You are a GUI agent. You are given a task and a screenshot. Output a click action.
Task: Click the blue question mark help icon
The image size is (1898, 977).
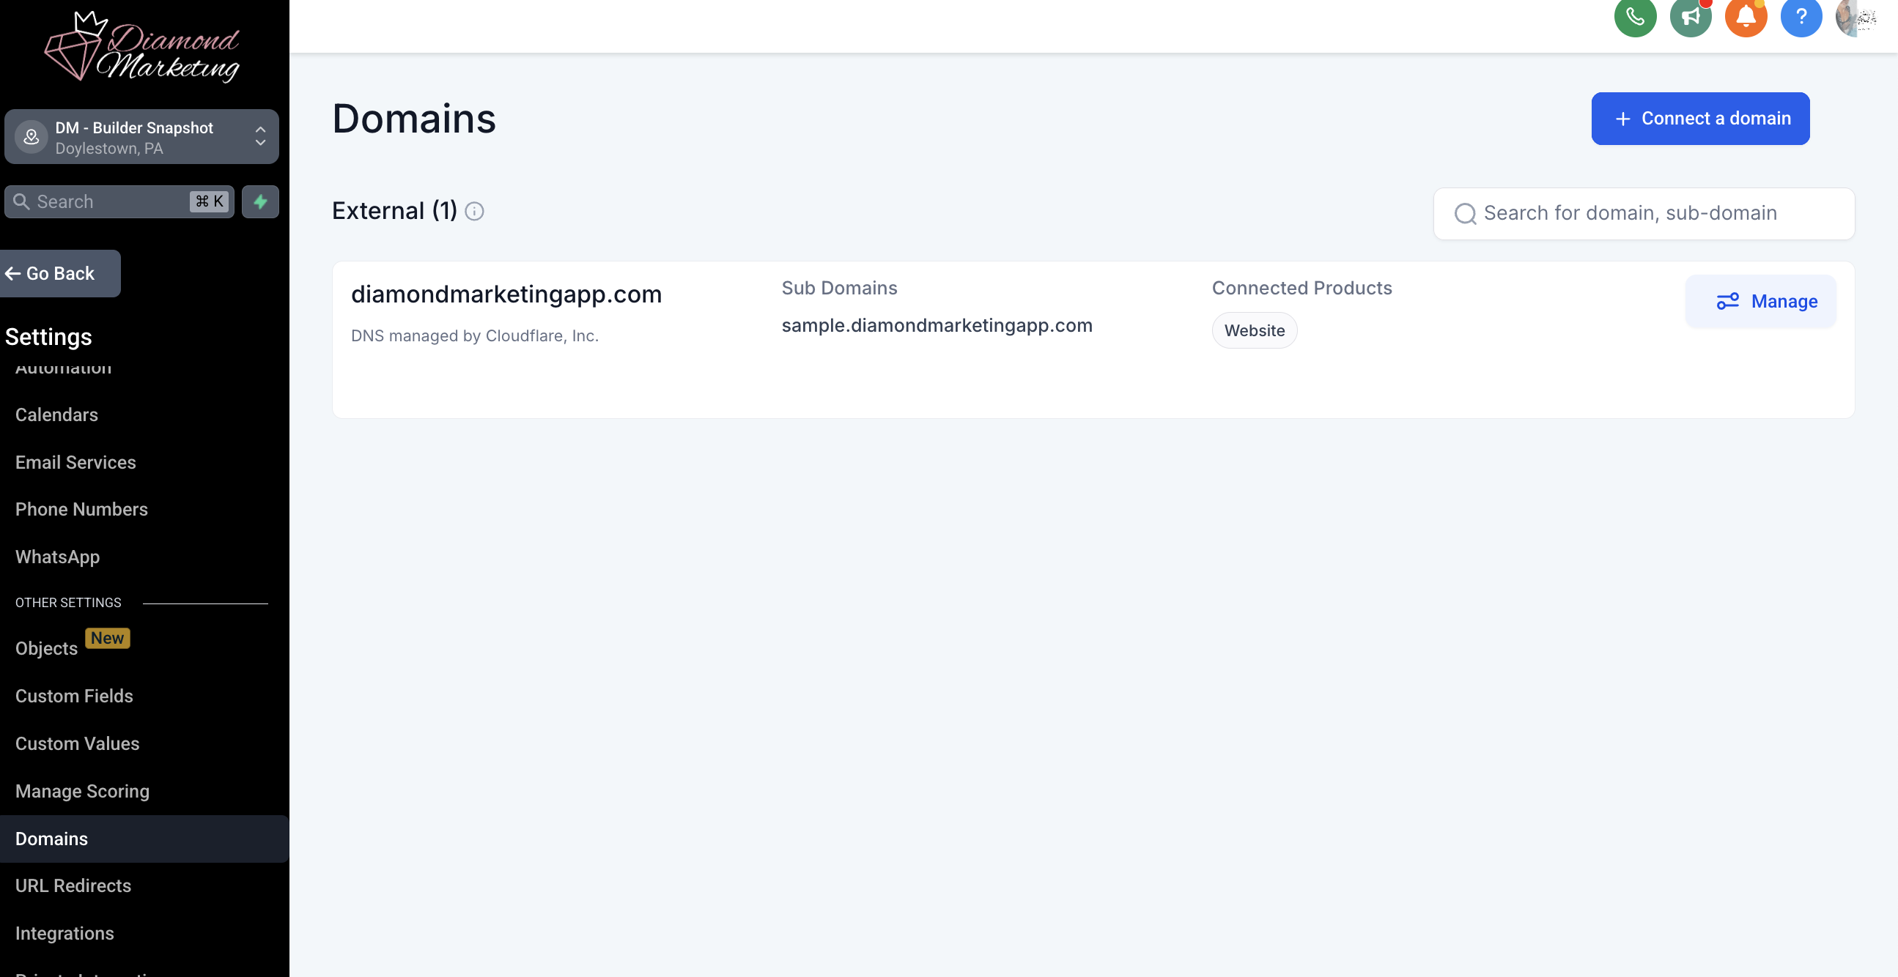pos(1800,16)
